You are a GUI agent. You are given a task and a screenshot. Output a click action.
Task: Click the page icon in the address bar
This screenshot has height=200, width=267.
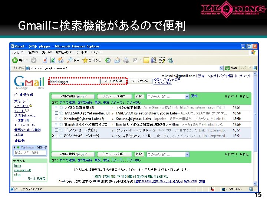28,68
